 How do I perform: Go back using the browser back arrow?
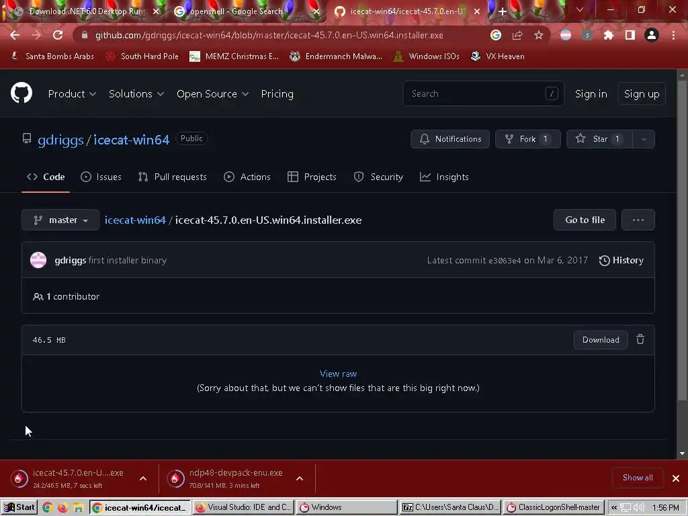click(x=15, y=35)
